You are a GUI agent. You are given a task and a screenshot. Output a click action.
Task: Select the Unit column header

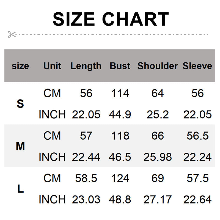click(x=52, y=66)
